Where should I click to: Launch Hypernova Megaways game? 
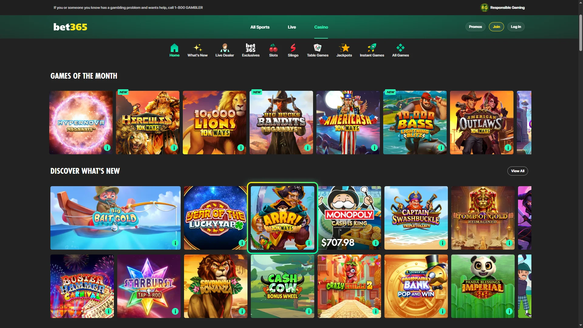[81, 122]
